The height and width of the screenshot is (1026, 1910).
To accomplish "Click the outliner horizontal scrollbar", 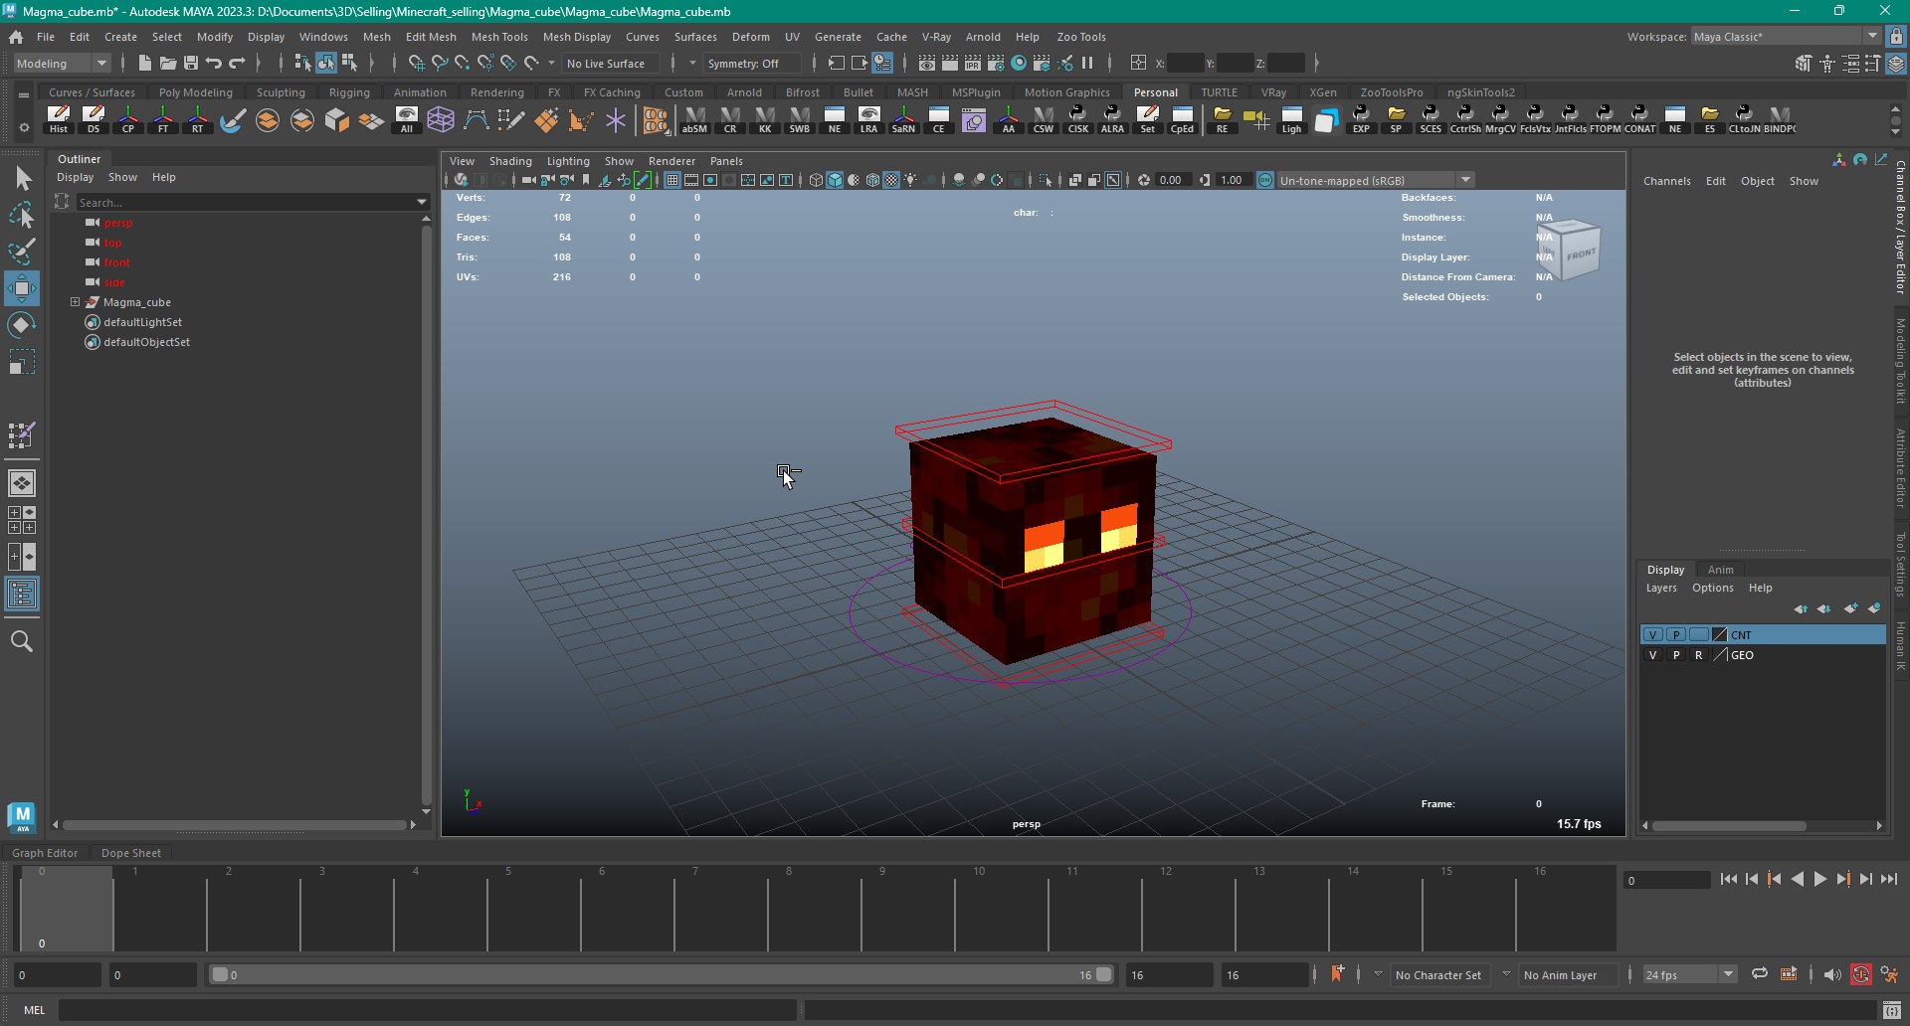I will (235, 825).
